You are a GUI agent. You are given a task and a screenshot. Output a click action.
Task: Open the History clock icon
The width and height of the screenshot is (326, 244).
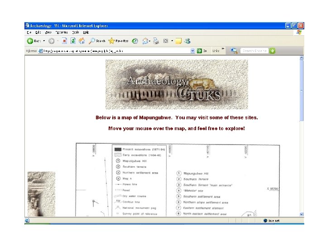pos(135,41)
